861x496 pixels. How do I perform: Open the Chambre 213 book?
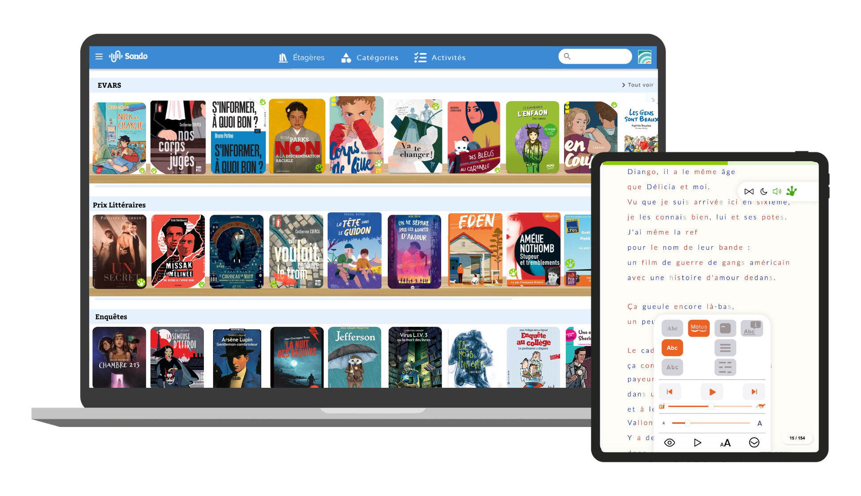coord(119,358)
